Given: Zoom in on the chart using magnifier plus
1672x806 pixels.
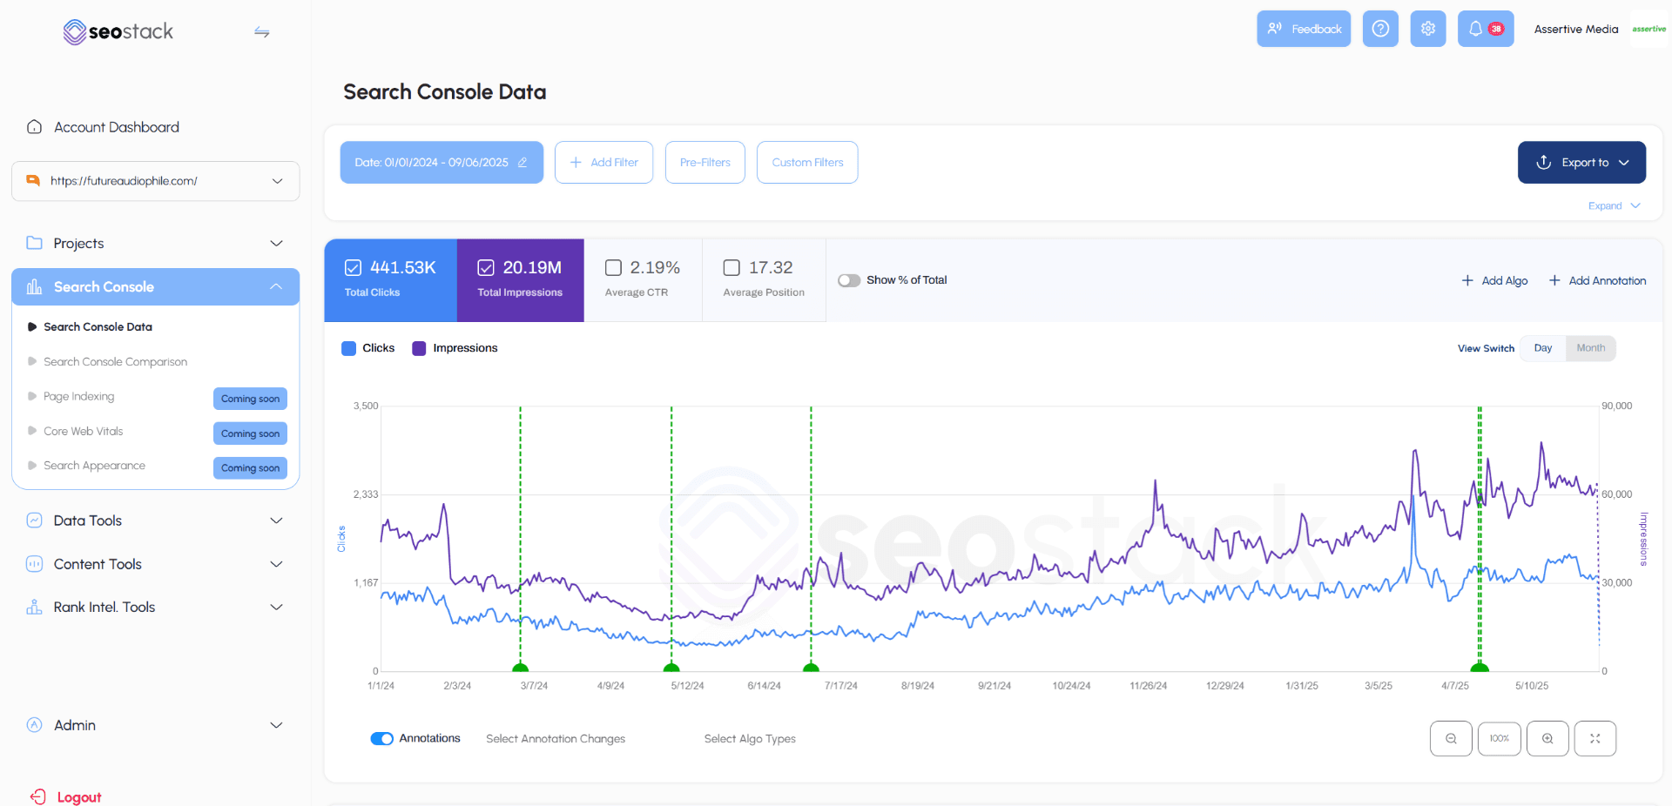Looking at the screenshot, I should pyautogui.click(x=1547, y=738).
